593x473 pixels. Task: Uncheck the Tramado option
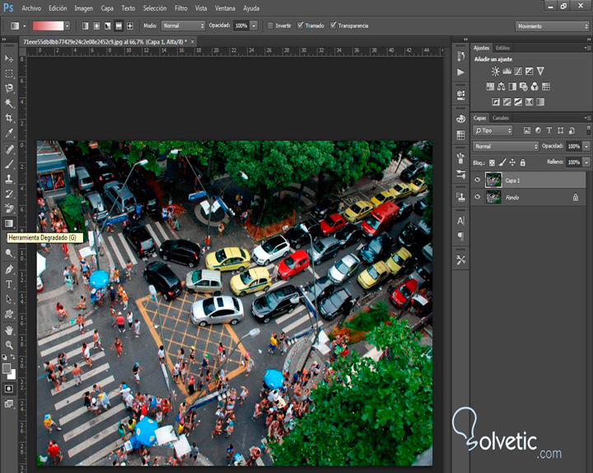point(300,26)
